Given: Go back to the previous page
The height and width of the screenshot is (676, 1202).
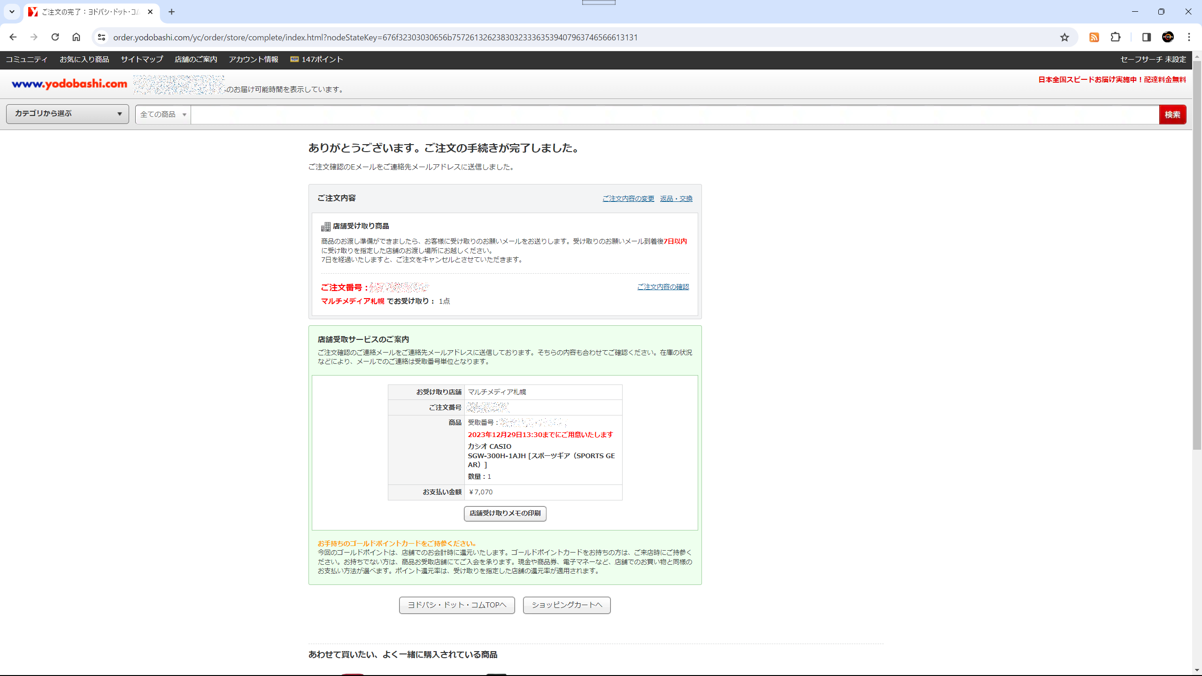Looking at the screenshot, I should 13,37.
